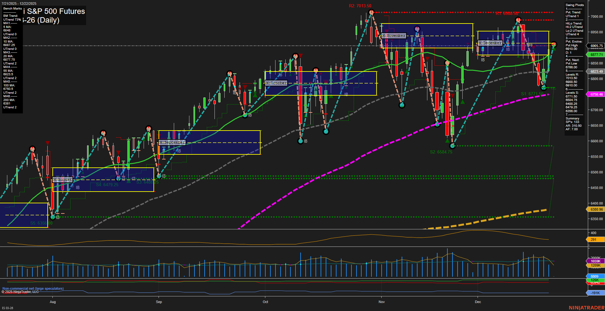
Task: Click the 7/21/2025 - 12/22/2025 date range text
Action: click(x=19, y=3)
